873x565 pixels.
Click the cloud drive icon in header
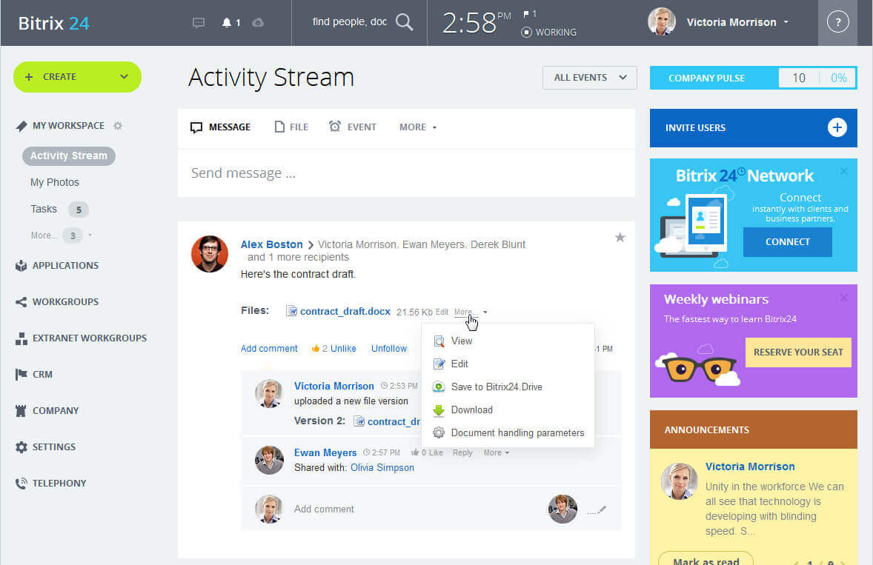[258, 23]
